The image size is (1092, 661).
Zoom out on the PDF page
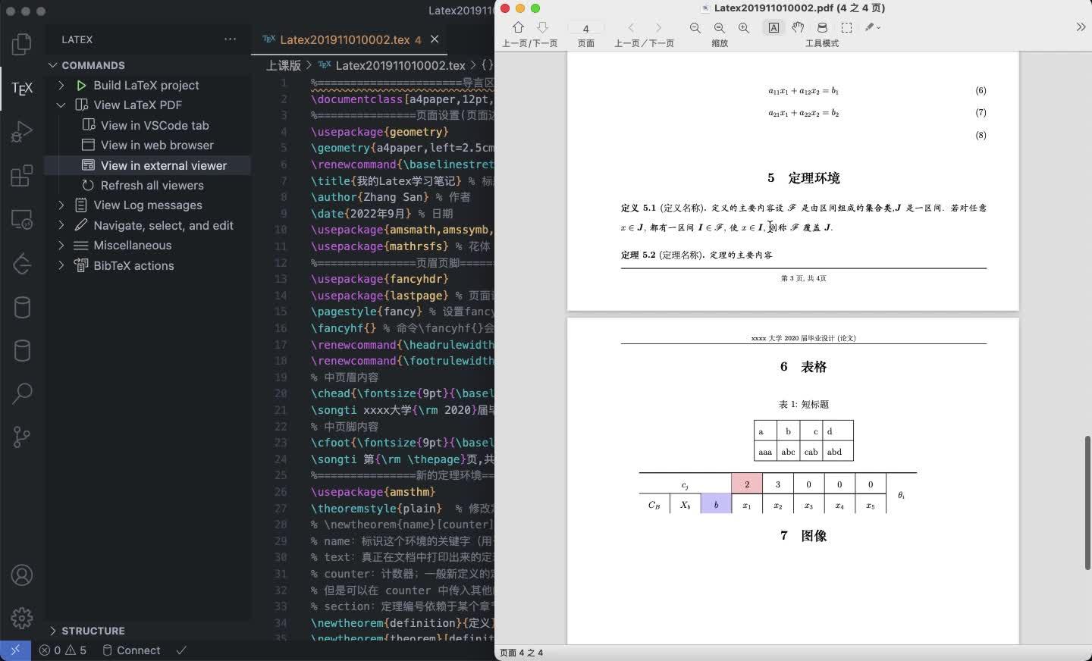695,27
